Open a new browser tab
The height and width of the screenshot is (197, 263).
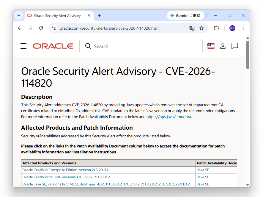[x=100, y=16]
